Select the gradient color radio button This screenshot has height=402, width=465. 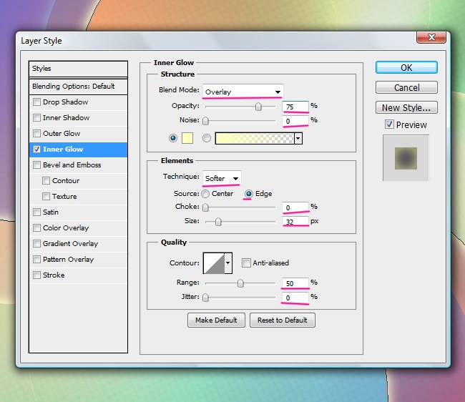tap(207, 138)
